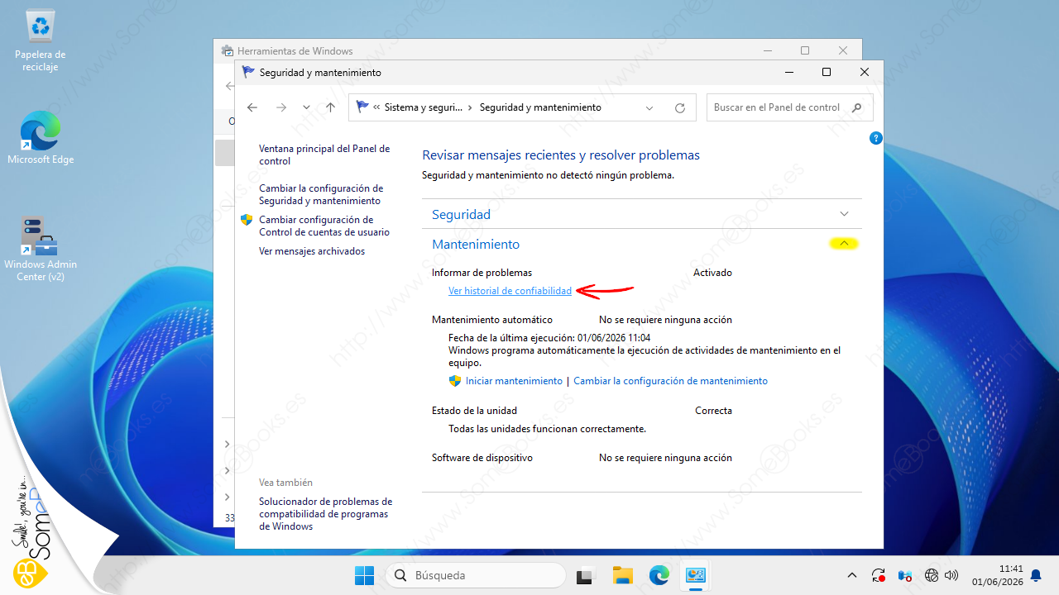Click the Seguridad y mantenimiento title bar flag
Screen dimensions: 1059x595
[x=248, y=72]
